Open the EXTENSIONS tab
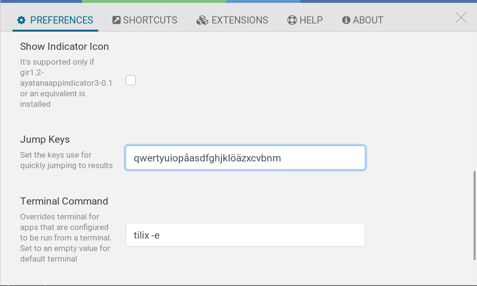Image resolution: width=477 pixels, height=286 pixels. [237, 20]
